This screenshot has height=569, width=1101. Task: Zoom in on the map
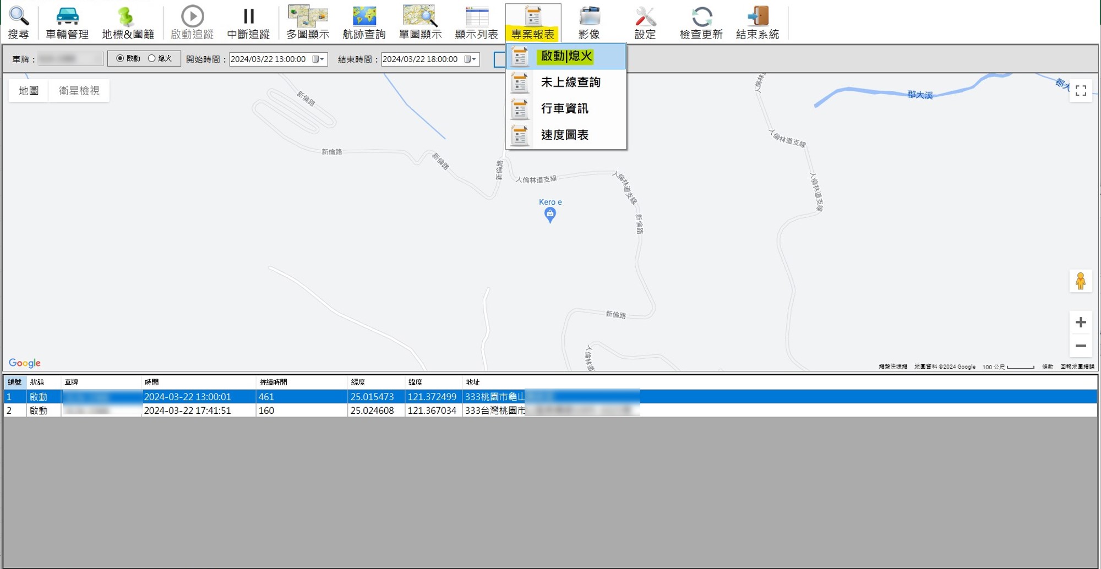pyautogui.click(x=1081, y=322)
